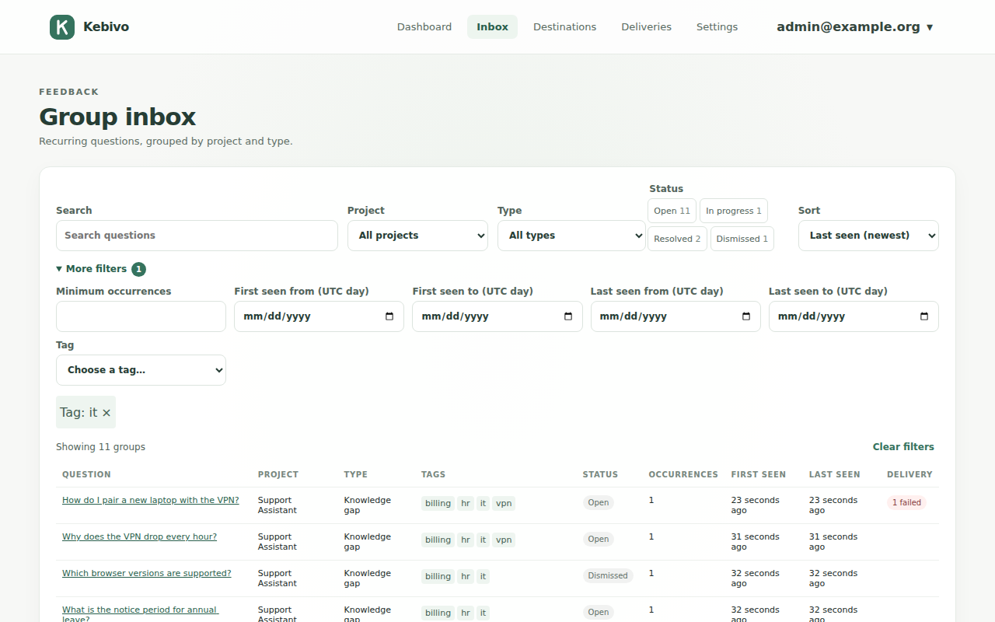The height and width of the screenshot is (622, 995).
Task: Click the vpn tag in the laptop pairing row
Action: click(x=504, y=503)
